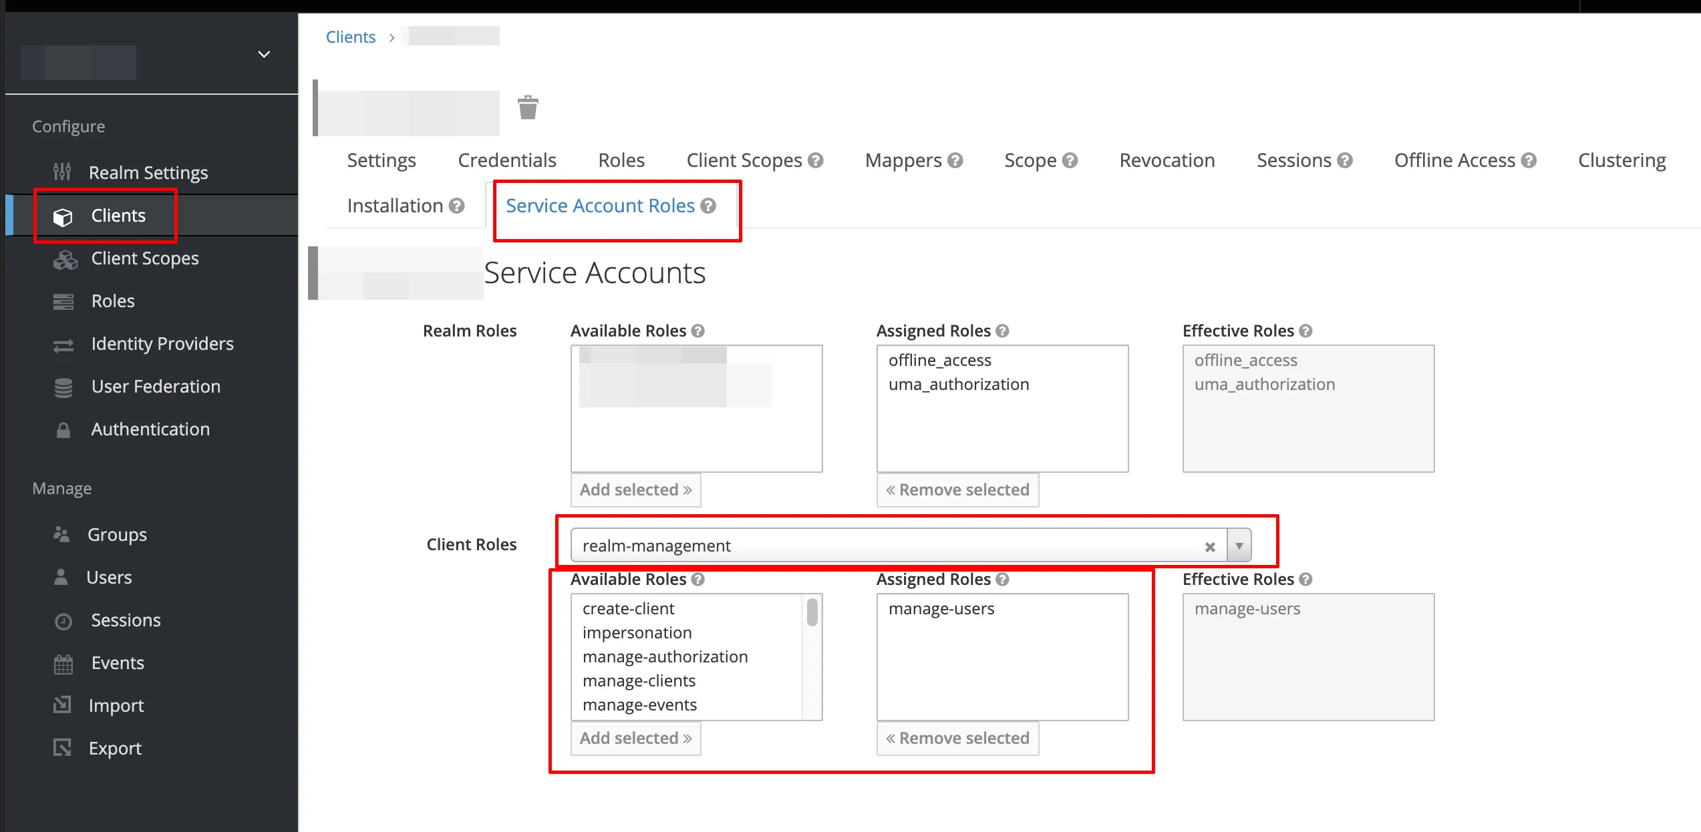Screen dimensions: 1701x832
Task: Go to Identity Providers page
Action: pyautogui.click(x=162, y=344)
